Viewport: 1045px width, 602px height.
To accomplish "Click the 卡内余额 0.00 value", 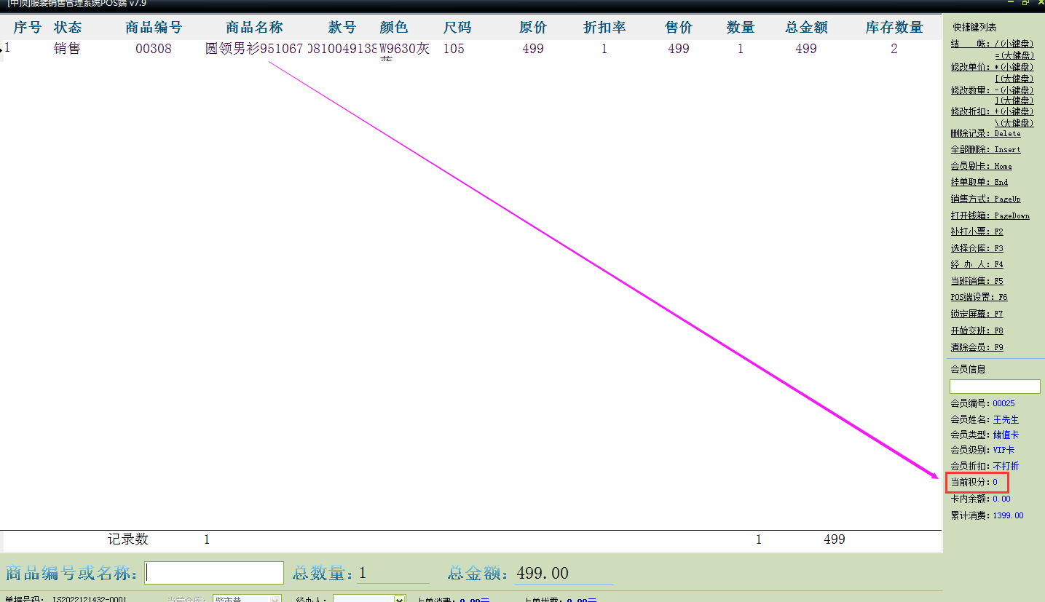I will [1001, 499].
